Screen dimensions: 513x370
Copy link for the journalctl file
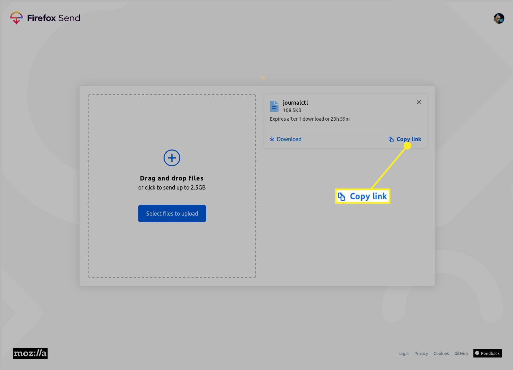click(x=405, y=139)
